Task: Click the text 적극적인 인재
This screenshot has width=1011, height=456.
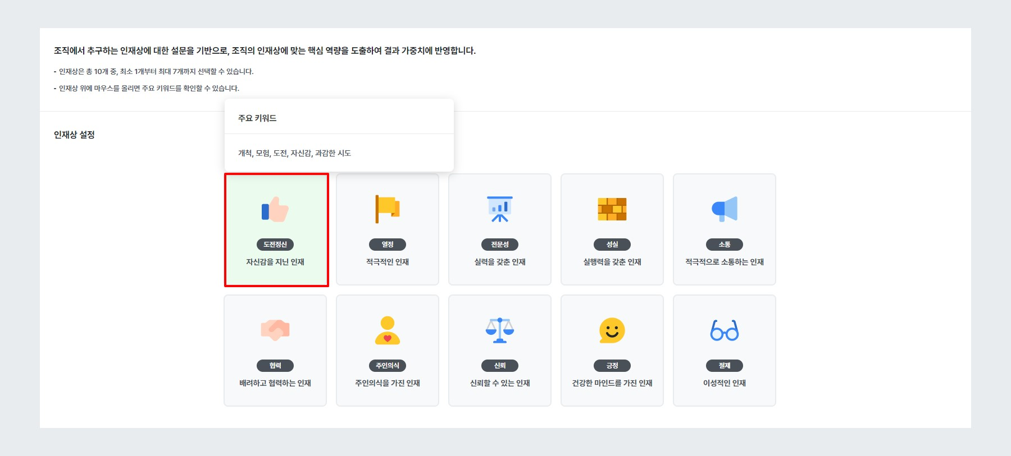Action: click(x=388, y=262)
